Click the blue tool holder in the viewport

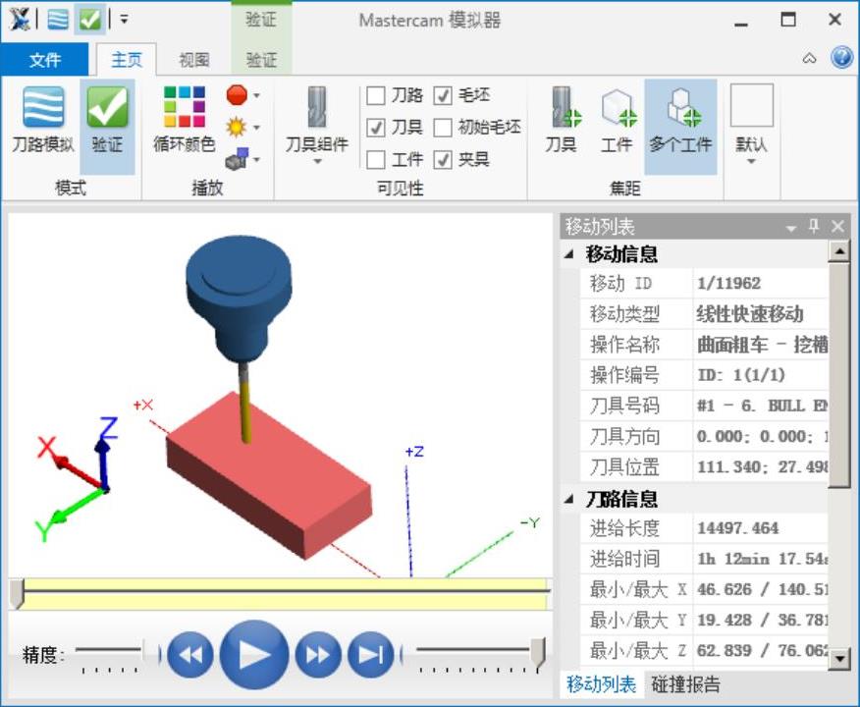pos(240,298)
